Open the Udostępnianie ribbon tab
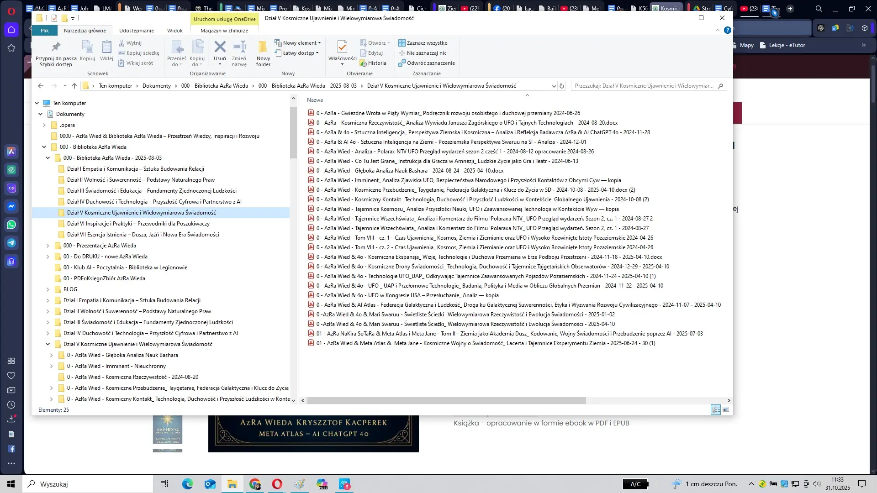 pos(136,31)
